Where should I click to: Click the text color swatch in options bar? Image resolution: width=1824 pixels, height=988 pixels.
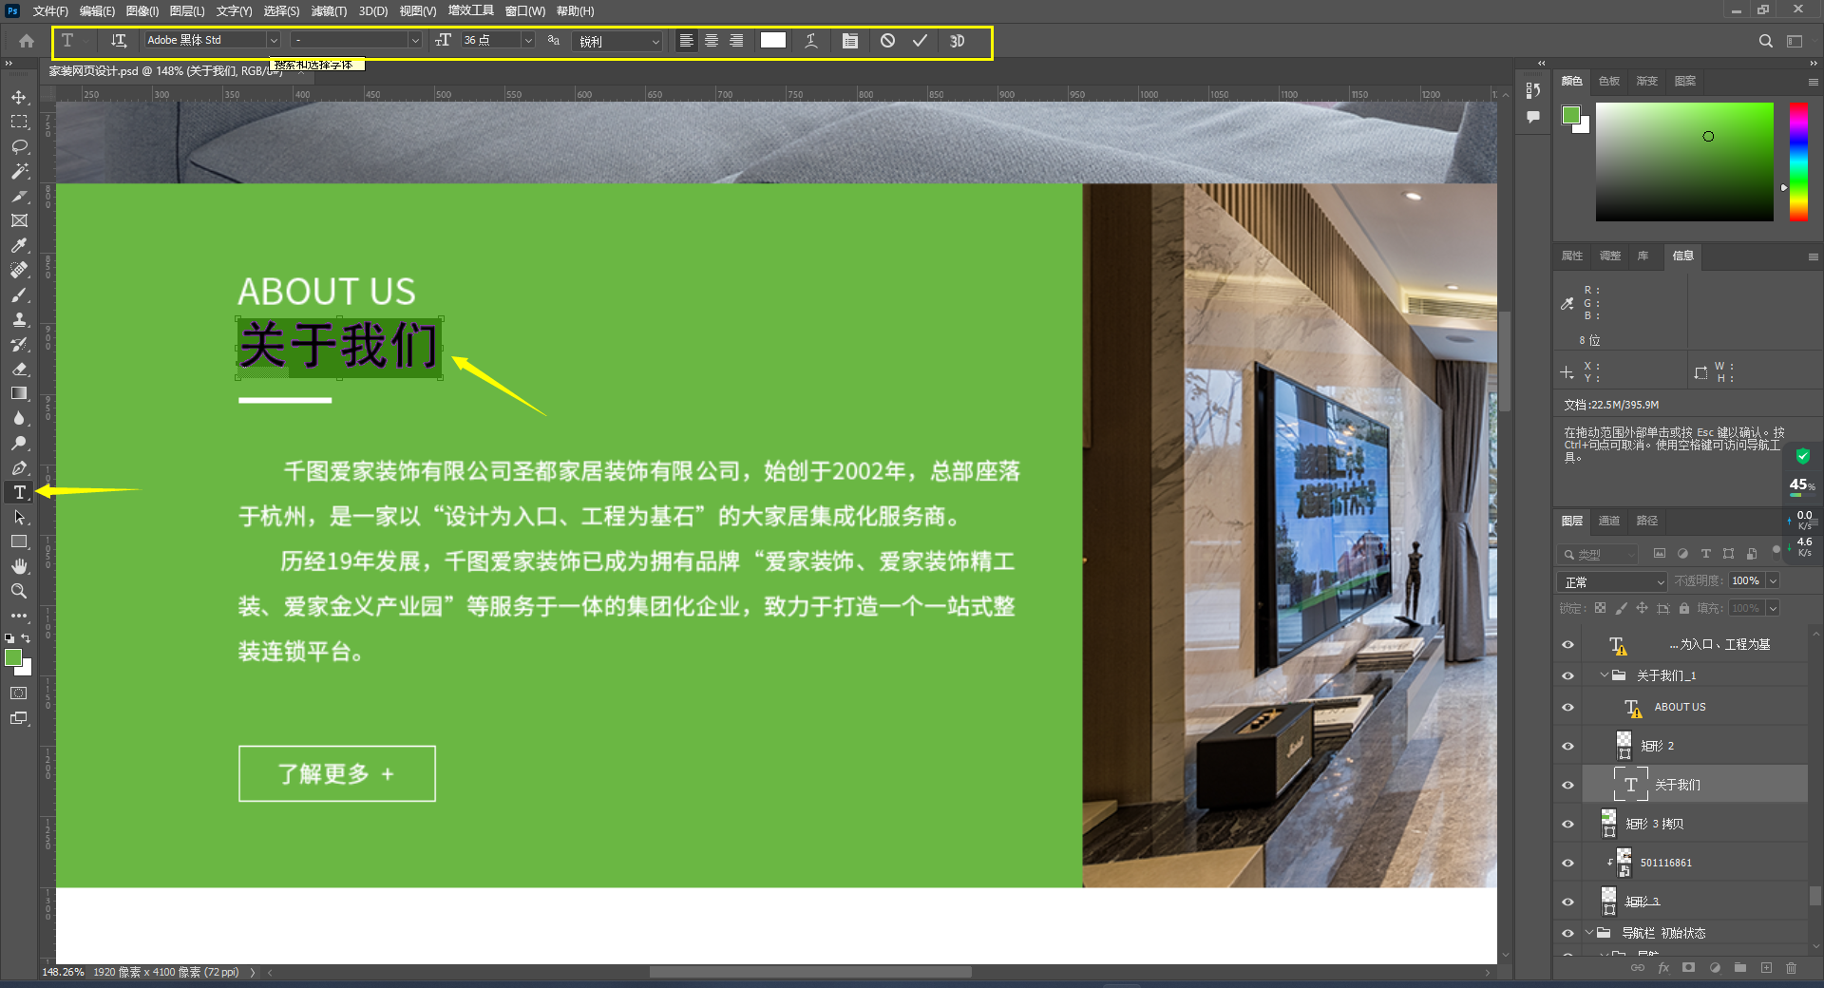click(x=773, y=41)
